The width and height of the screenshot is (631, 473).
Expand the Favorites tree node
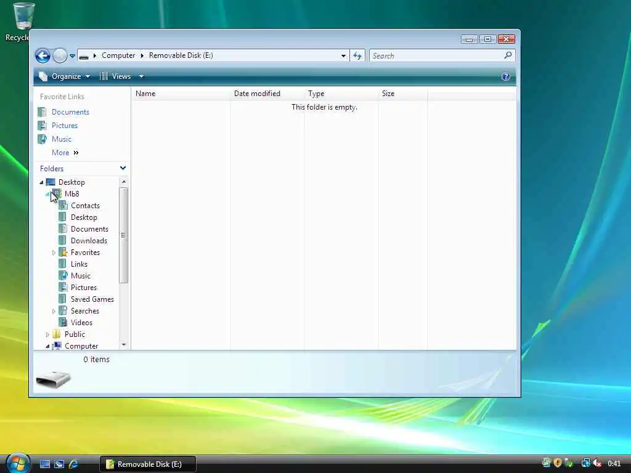click(54, 253)
